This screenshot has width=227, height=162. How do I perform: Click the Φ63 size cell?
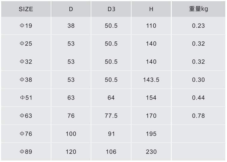coord(26,116)
